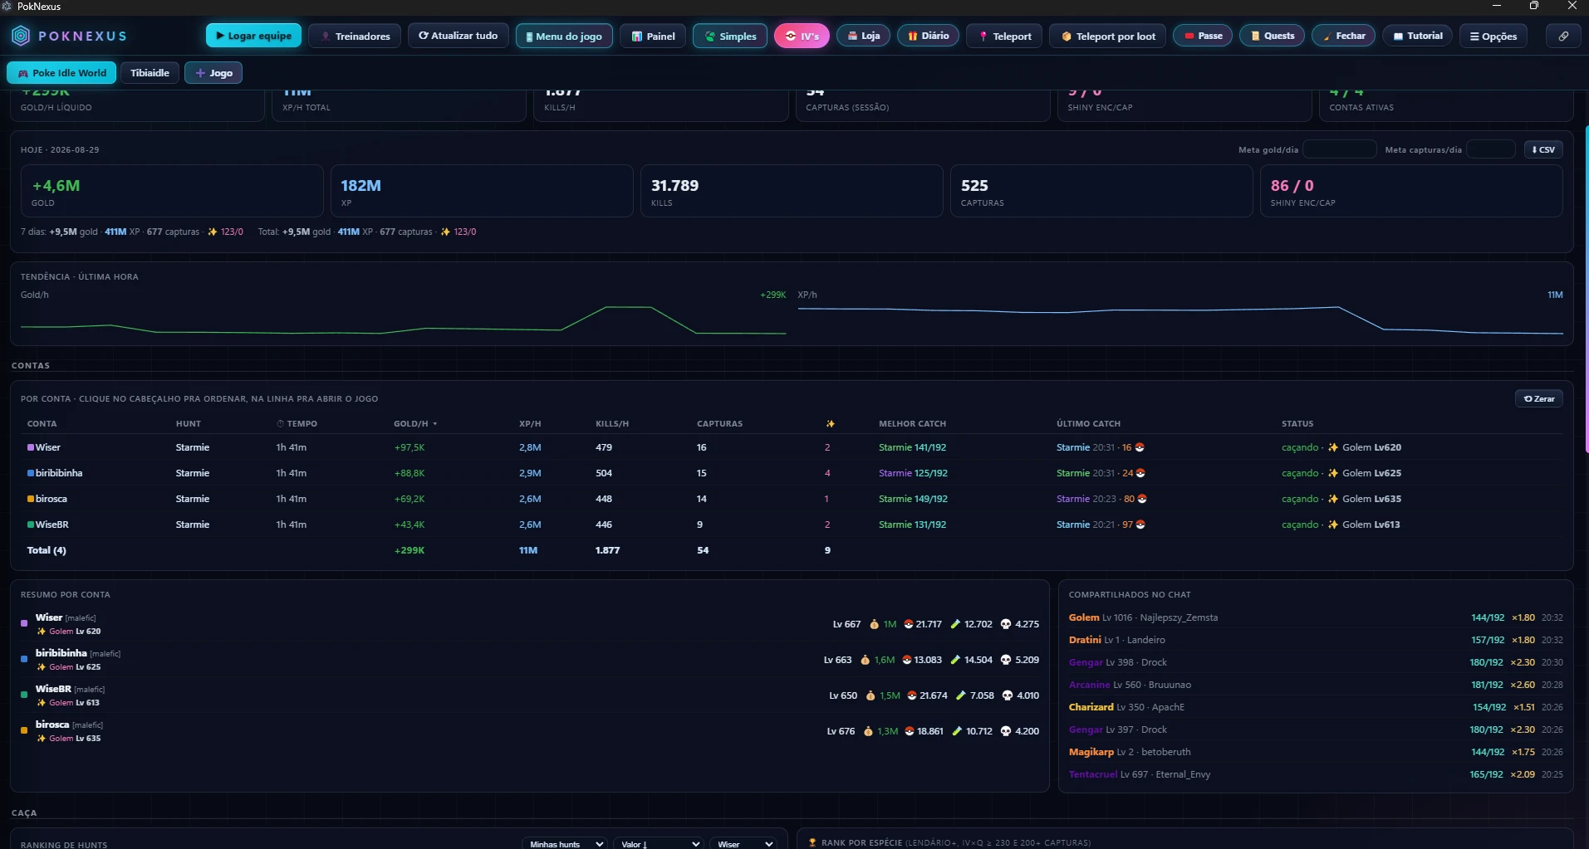Click the Meta gold/dia input field
Image resolution: width=1589 pixels, height=849 pixels.
(1340, 149)
